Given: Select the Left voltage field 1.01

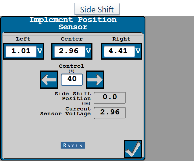Looking at the screenshot, I should coord(21,51).
